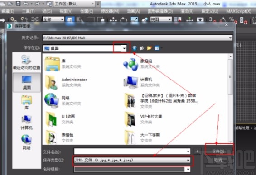Click the 取消 button
The image size is (256, 175).
tap(218, 160)
